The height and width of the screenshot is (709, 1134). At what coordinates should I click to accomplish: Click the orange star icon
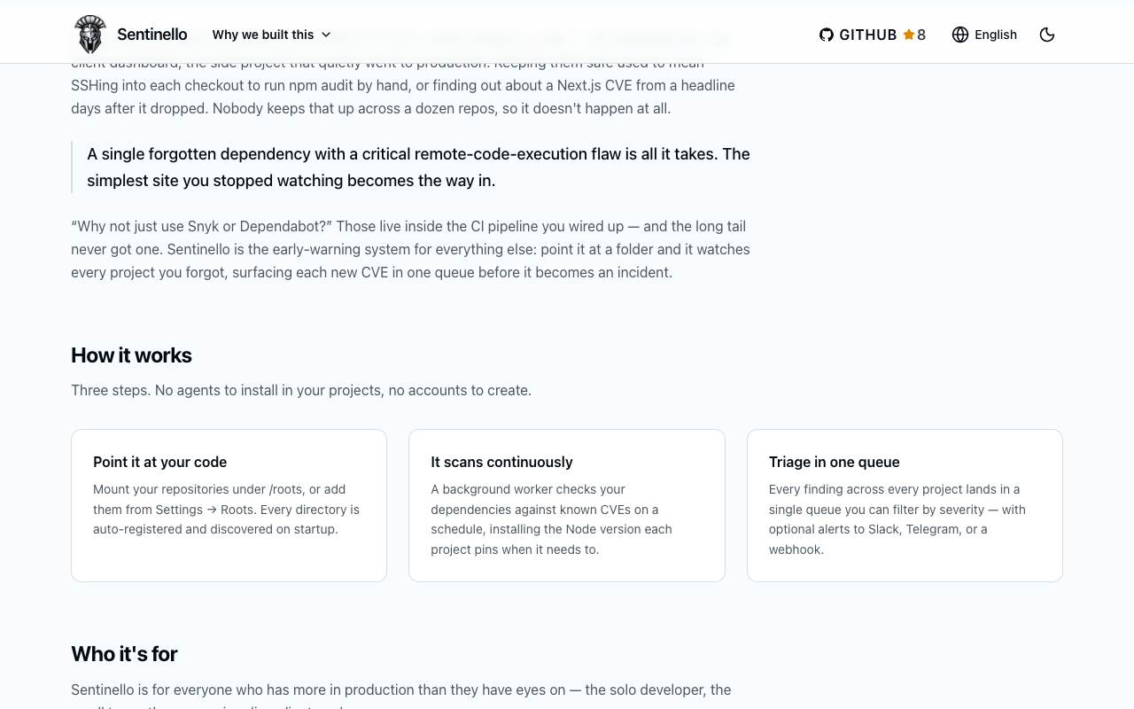point(908,35)
